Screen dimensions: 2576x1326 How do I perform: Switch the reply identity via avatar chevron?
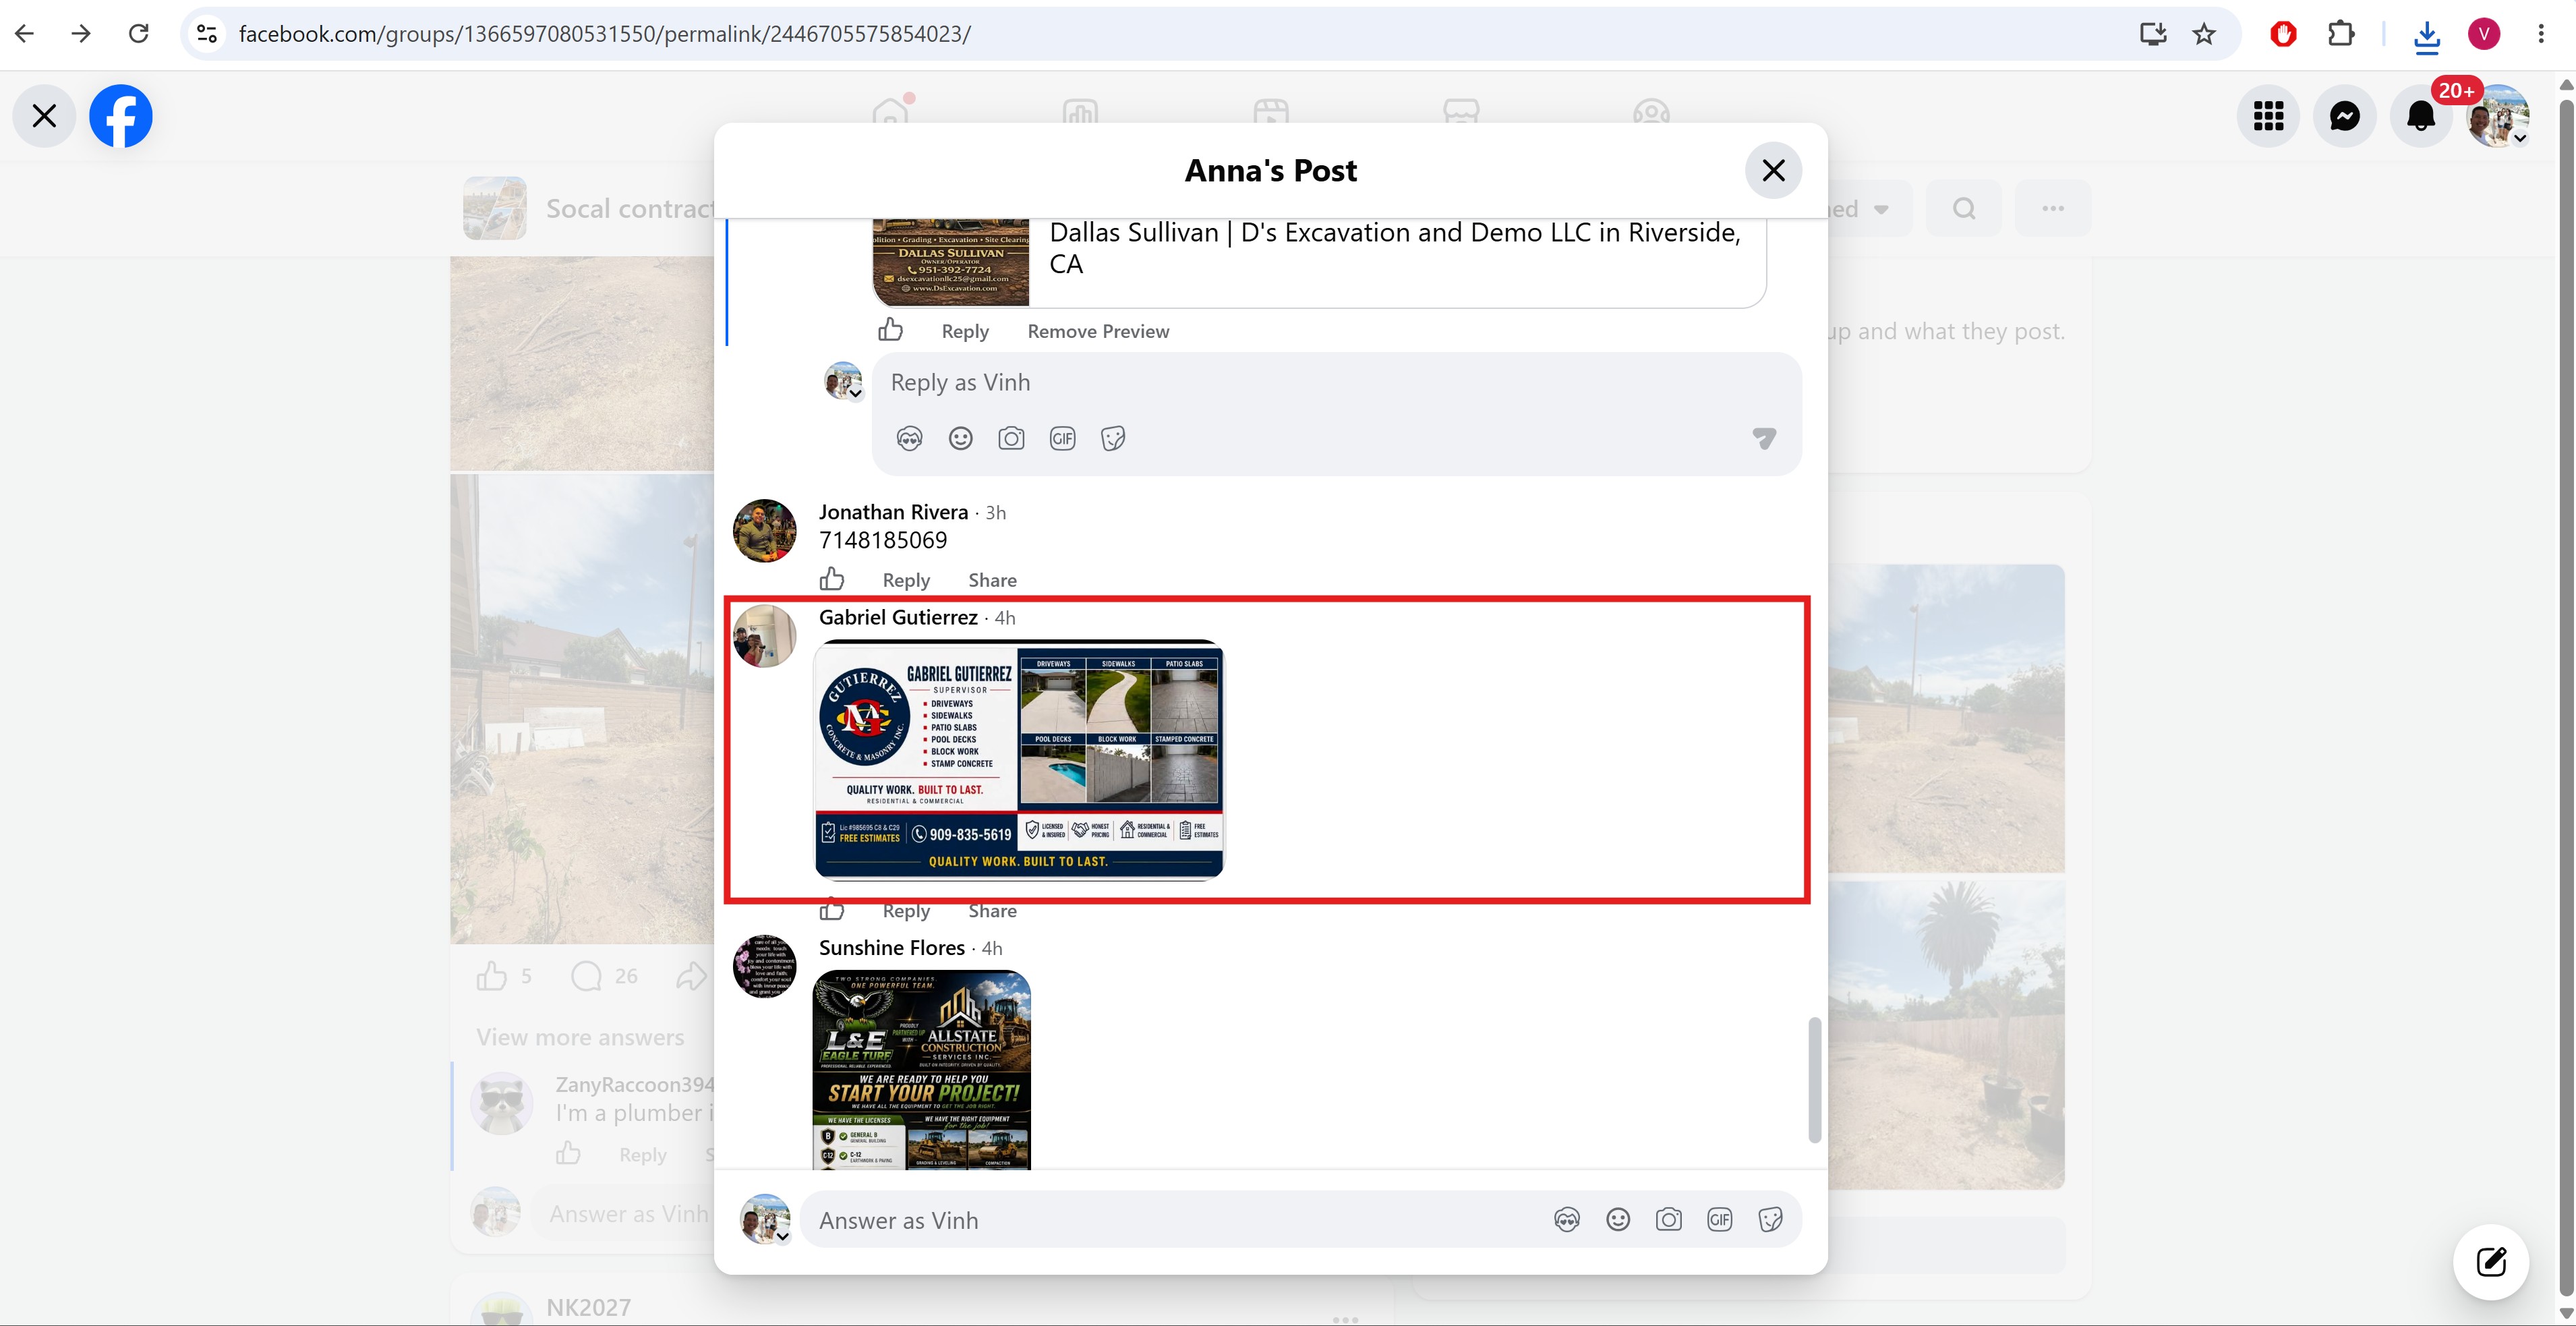(x=855, y=393)
